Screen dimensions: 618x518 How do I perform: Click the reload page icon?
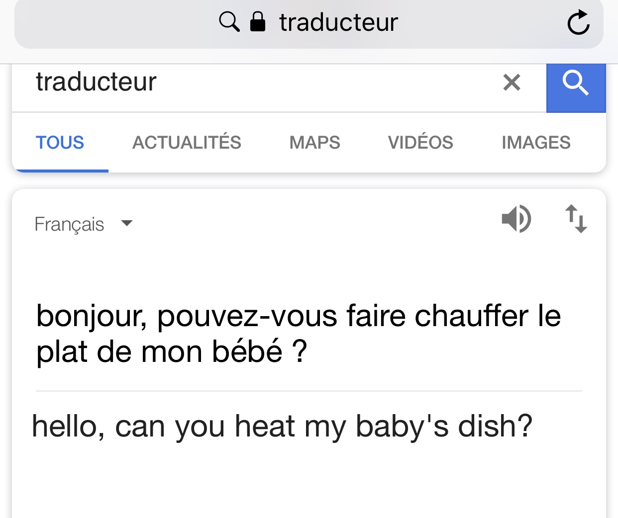[x=578, y=23]
